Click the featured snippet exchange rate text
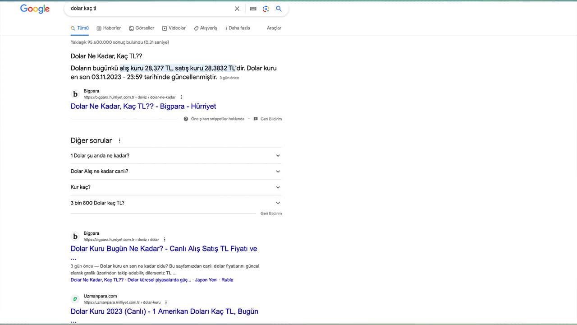This screenshot has height=325, width=577. point(174,73)
